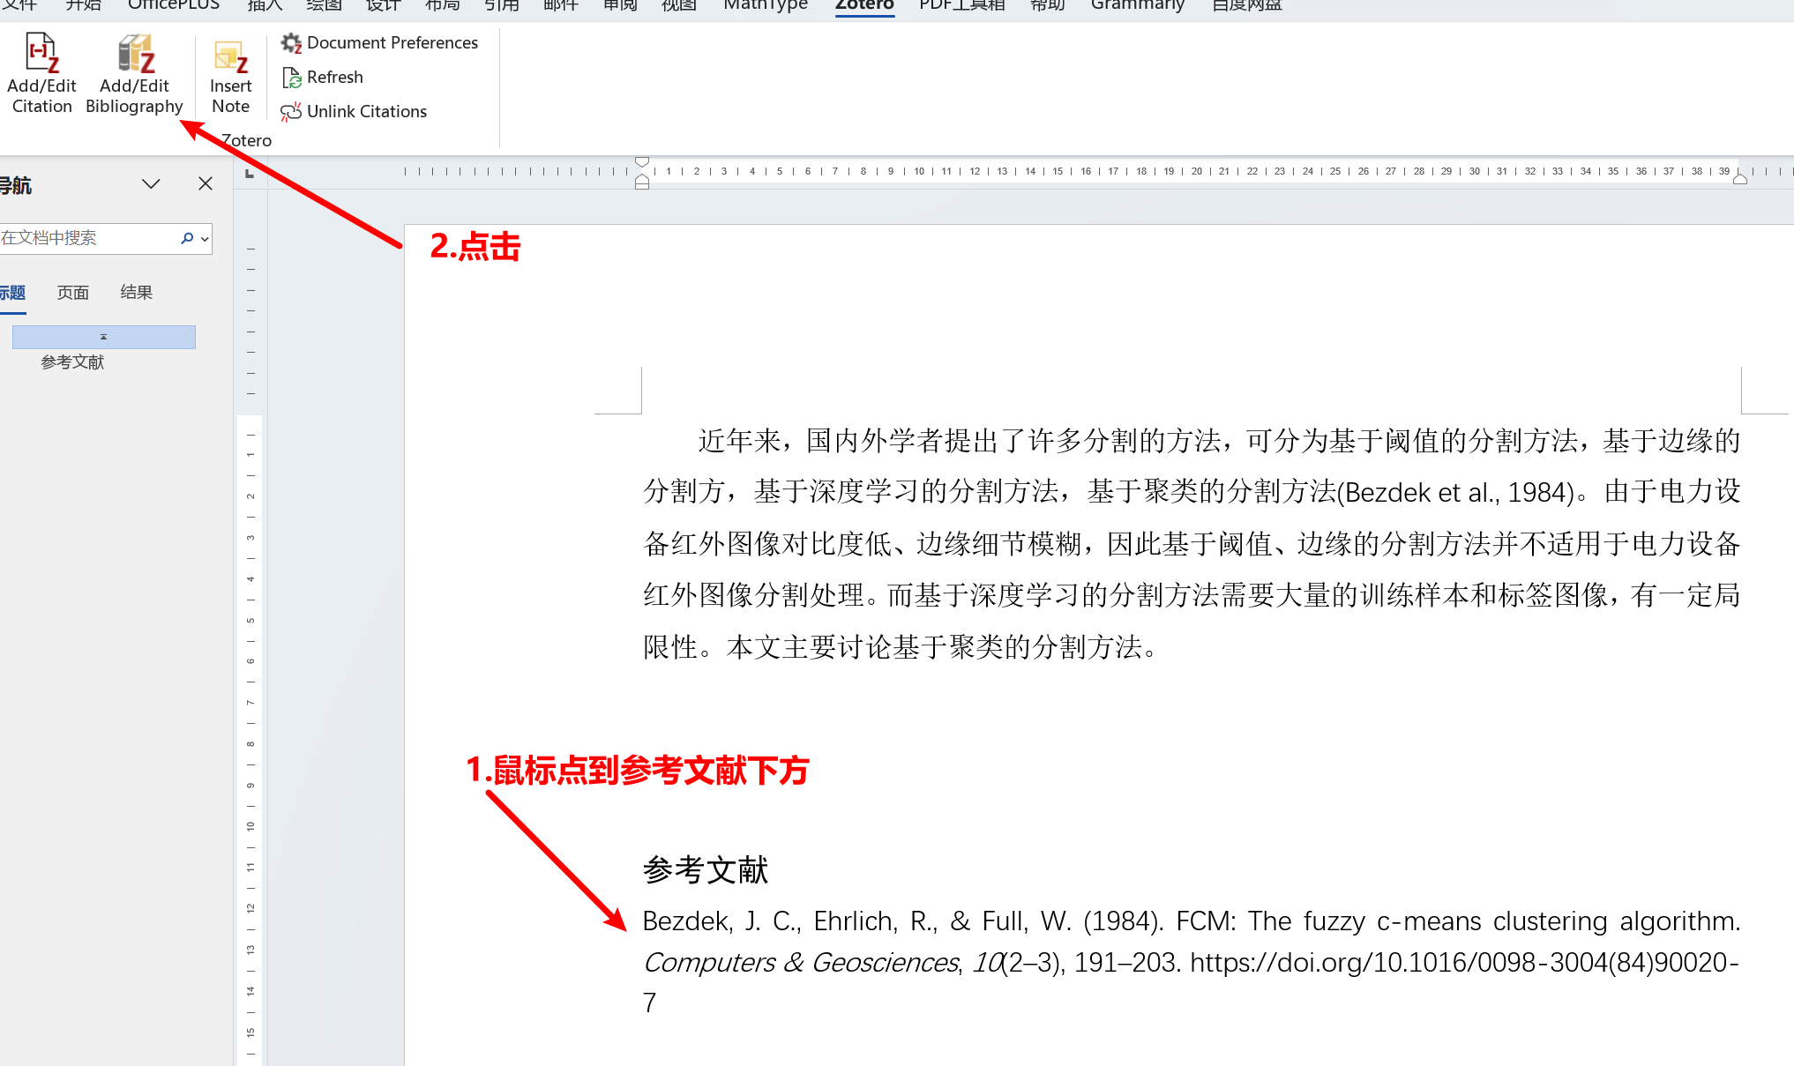Click the tab selector at the ruler corner

click(250, 174)
